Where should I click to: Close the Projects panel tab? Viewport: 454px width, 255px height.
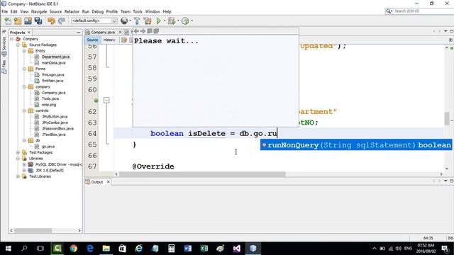click(x=29, y=33)
